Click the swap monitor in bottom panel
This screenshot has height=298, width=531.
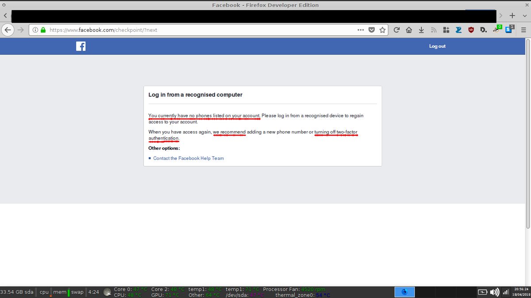(x=77, y=292)
